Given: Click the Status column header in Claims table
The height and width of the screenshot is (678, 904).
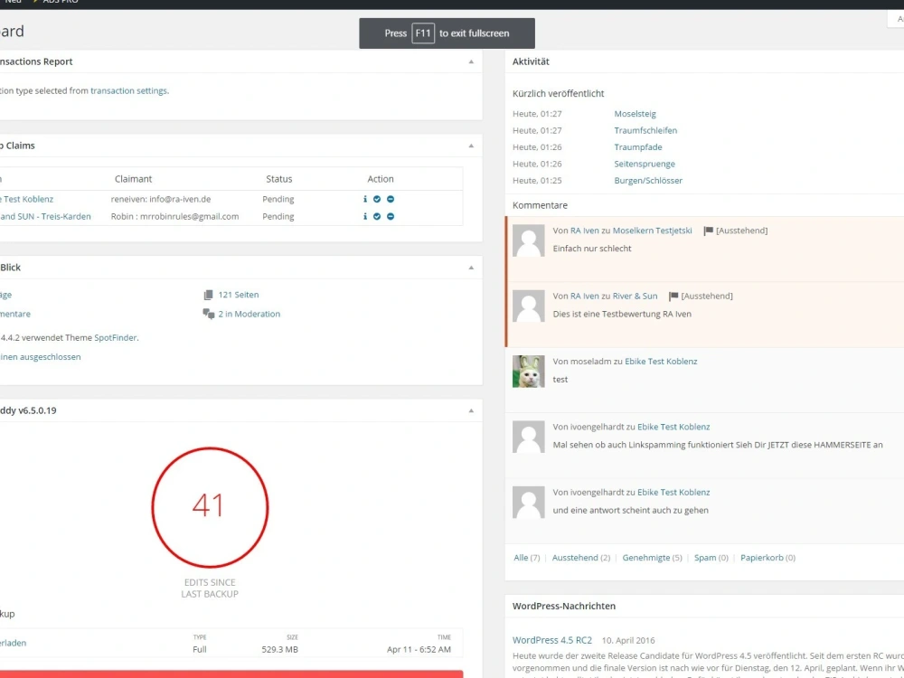Looking at the screenshot, I should (279, 179).
